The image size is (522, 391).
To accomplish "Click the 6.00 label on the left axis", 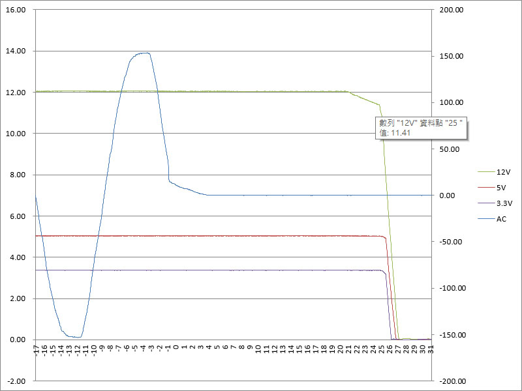I will 18,216.
